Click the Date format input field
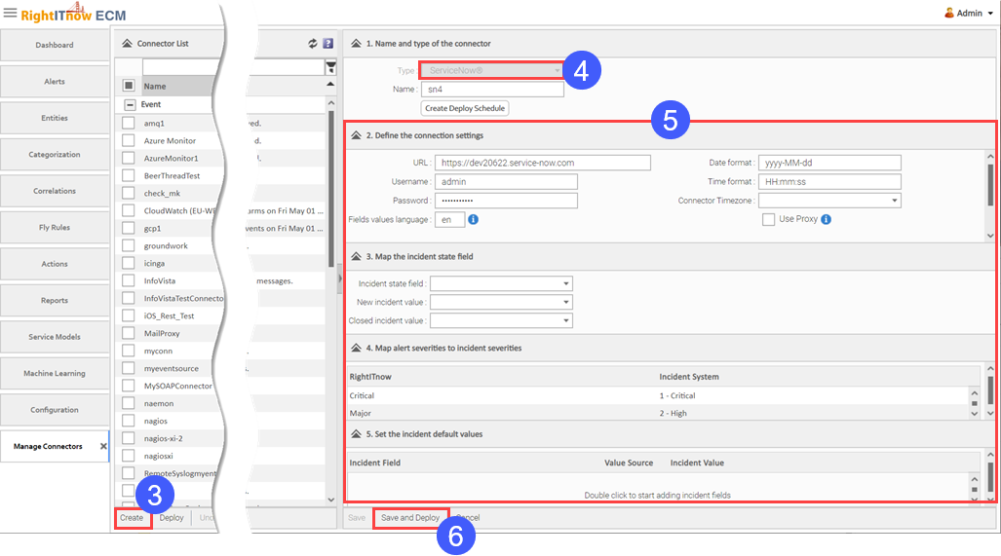The image size is (1001, 556). [x=829, y=163]
